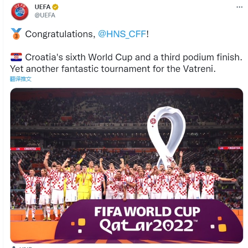This screenshot has width=248, height=248.
Task: Open the @HNS_CFF mention link
Action: 122,34
